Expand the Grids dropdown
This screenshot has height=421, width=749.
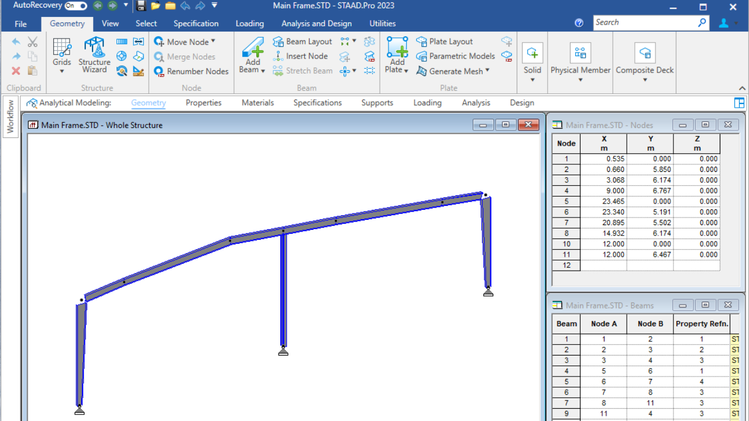(x=61, y=71)
